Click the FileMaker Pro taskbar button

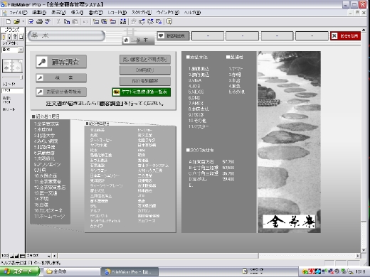point(129,271)
